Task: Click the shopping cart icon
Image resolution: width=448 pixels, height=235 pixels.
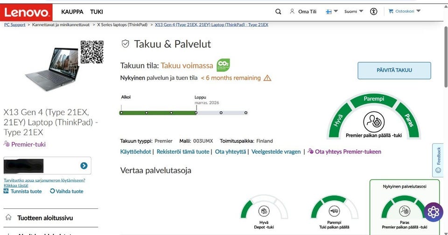Action: click(391, 11)
